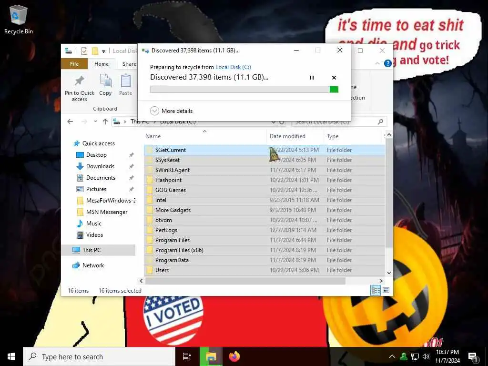Screen dimensions: 488x366
Task: Open the Recycle Bin desktop icon
Action: coord(19,19)
